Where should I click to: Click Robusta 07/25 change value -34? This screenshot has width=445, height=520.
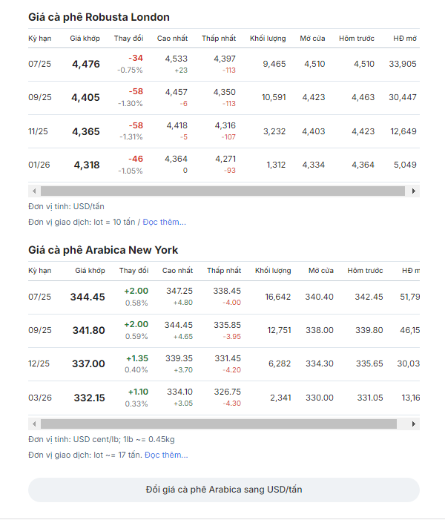click(x=136, y=58)
